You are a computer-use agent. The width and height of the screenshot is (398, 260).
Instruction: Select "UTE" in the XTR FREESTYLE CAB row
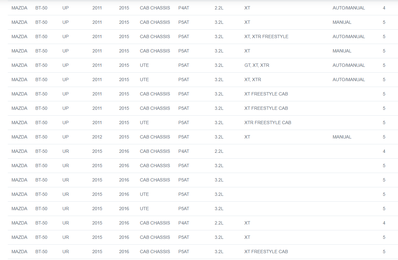point(144,123)
